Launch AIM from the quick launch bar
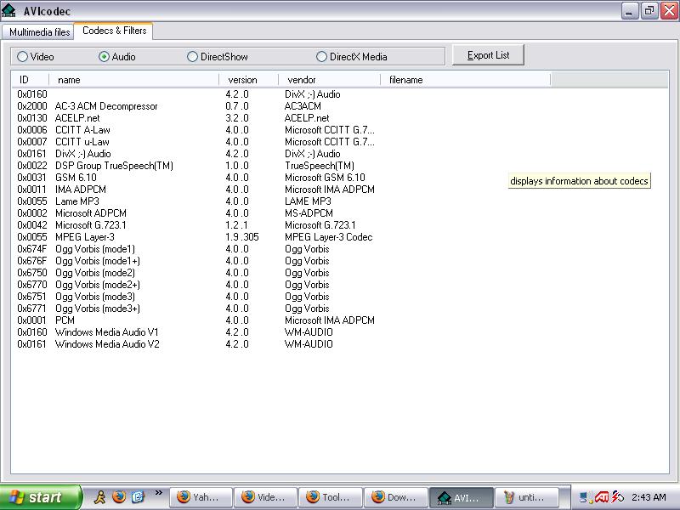Screen dimensions: 680x510 (x=99, y=496)
